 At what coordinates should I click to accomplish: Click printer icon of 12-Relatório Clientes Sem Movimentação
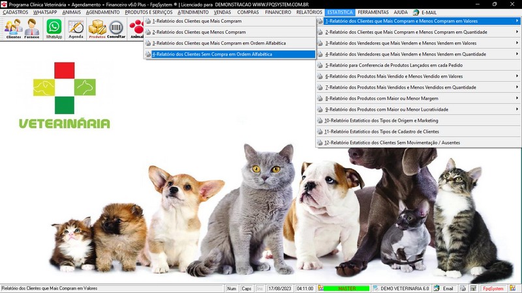[x=320, y=143]
